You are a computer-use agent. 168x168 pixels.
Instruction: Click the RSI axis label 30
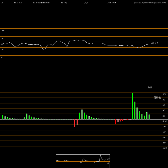pyautogui.click(x=2, y=49)
